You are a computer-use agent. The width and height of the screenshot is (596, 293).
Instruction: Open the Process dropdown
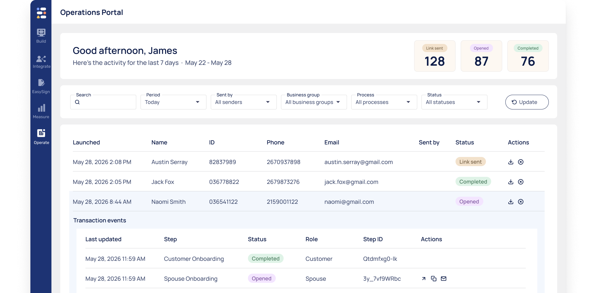[x=384, y=102]
